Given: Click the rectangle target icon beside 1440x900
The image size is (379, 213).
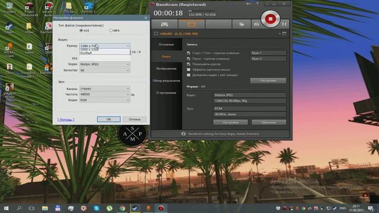Looking at the screenshot, I should [x=156, y=34].
